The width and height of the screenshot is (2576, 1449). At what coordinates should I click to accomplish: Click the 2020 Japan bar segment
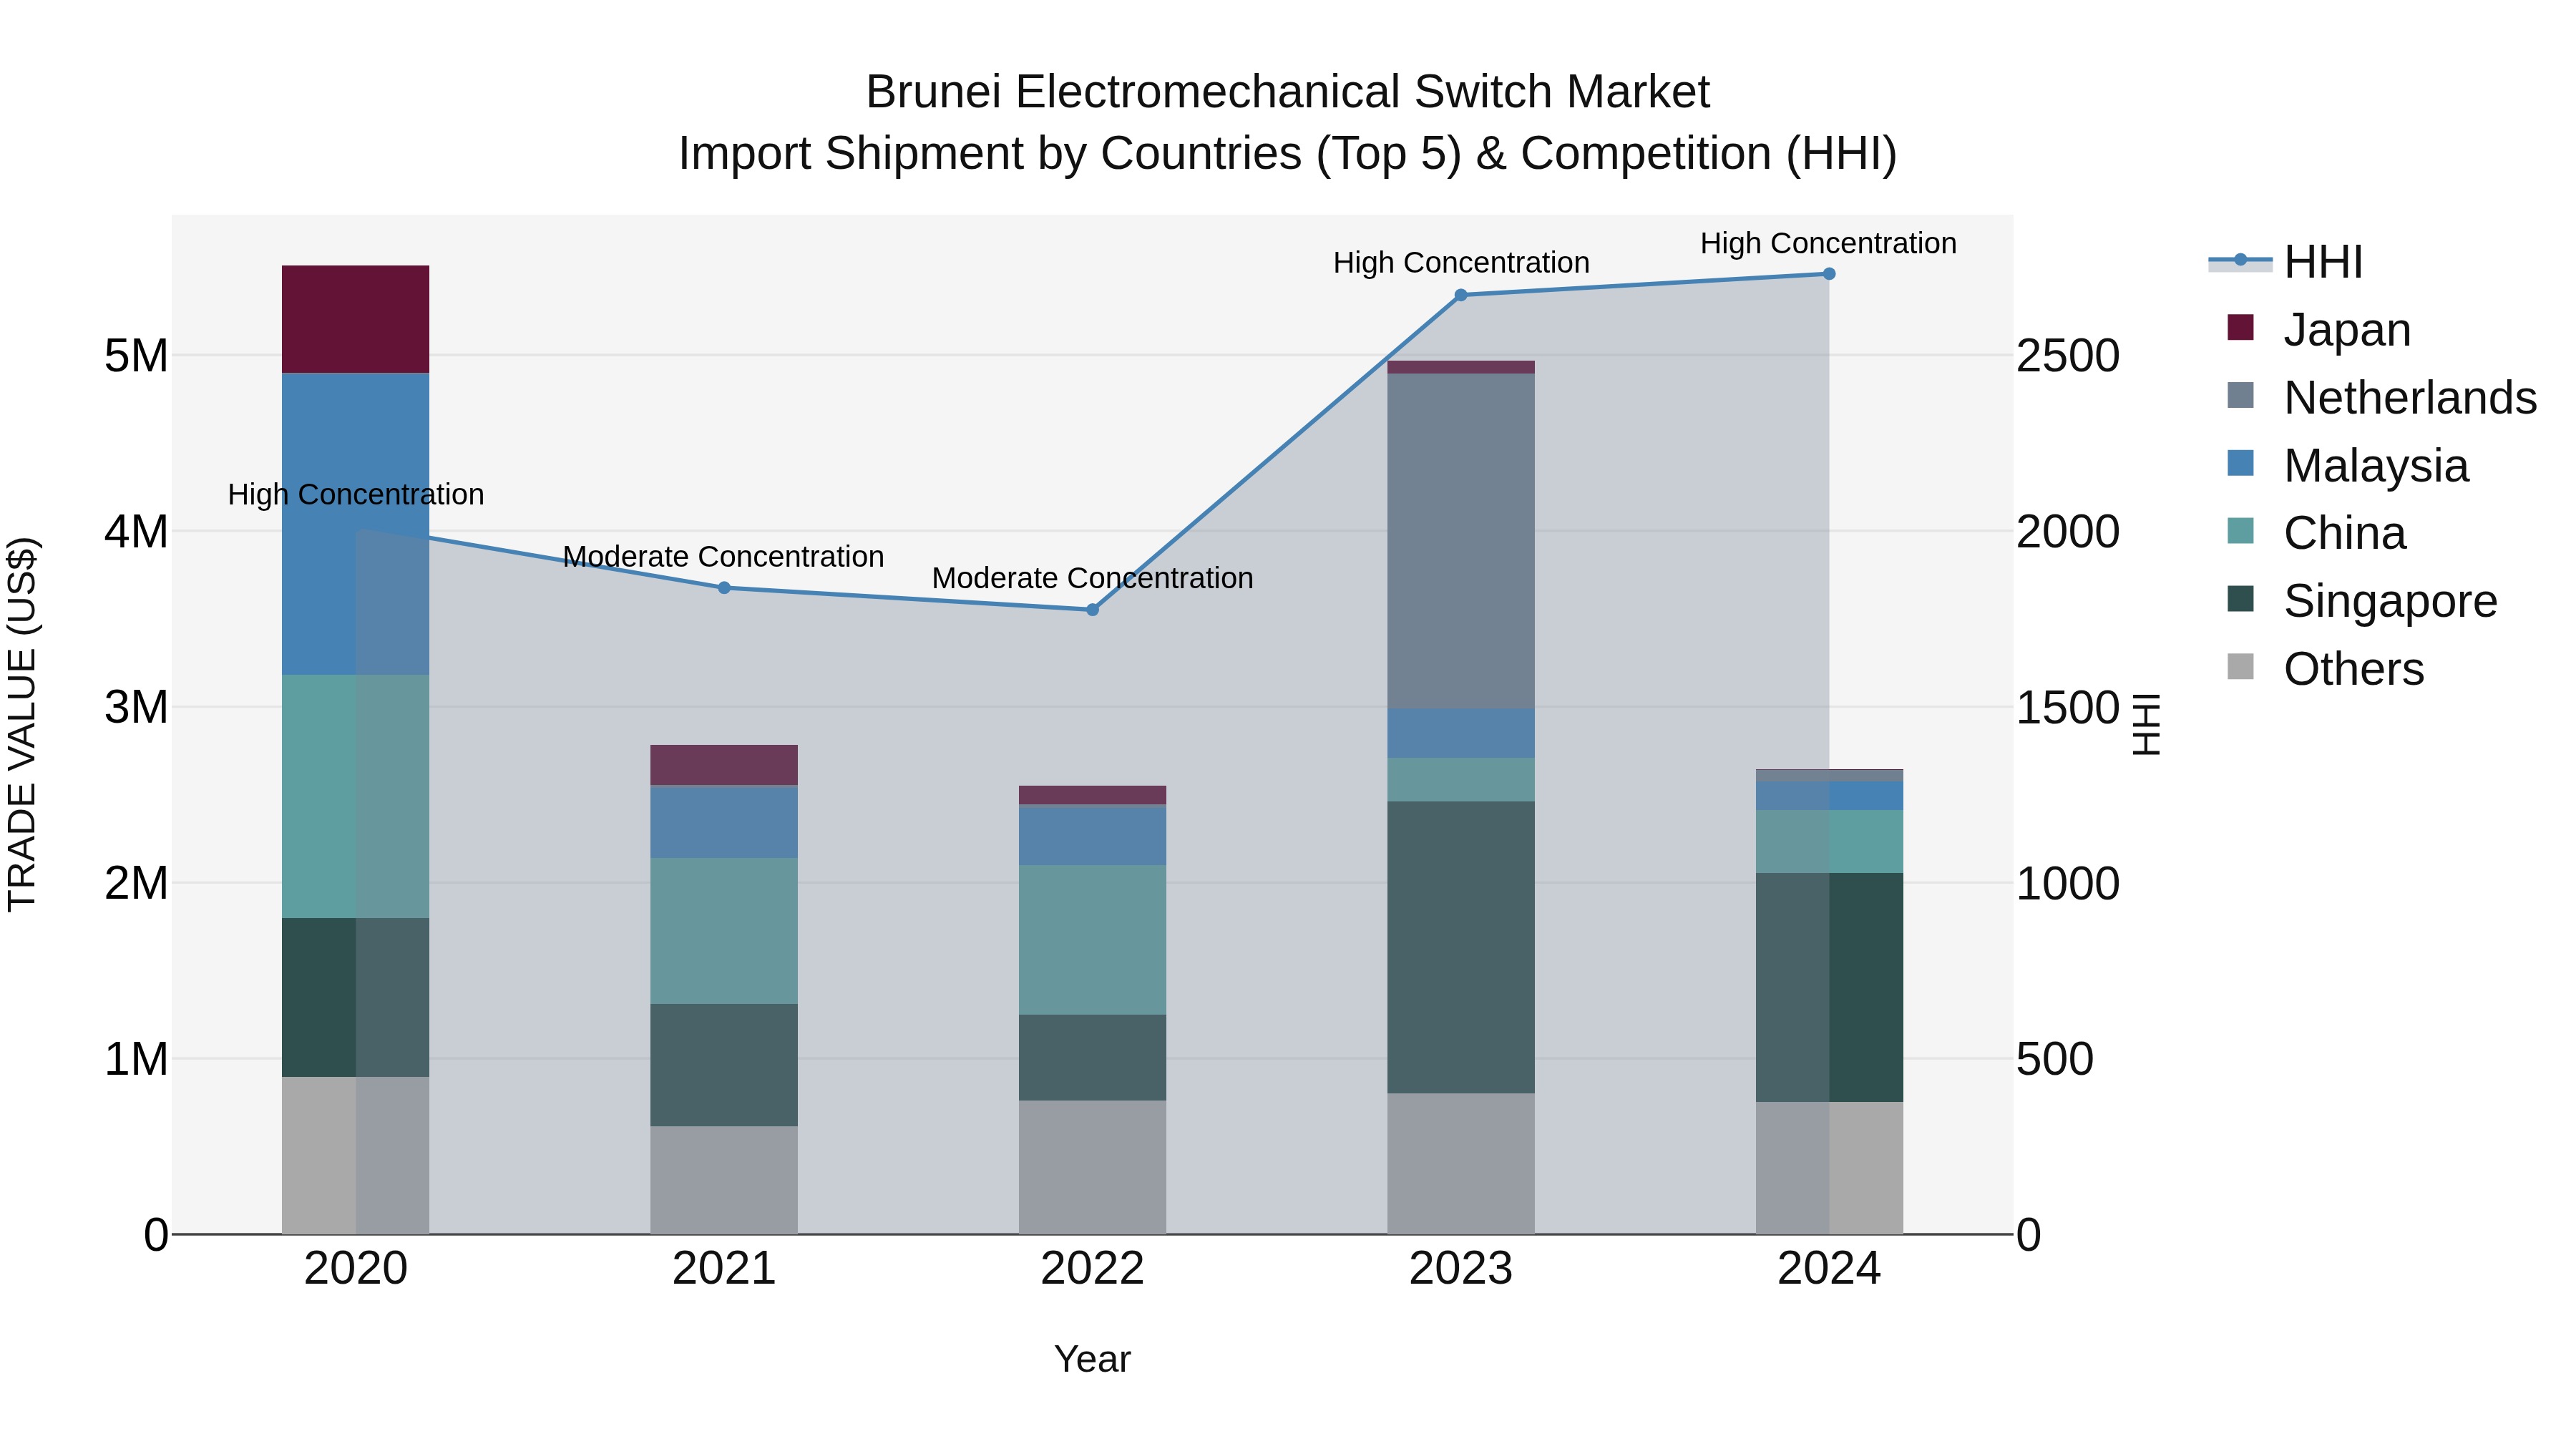click(356, 320)
